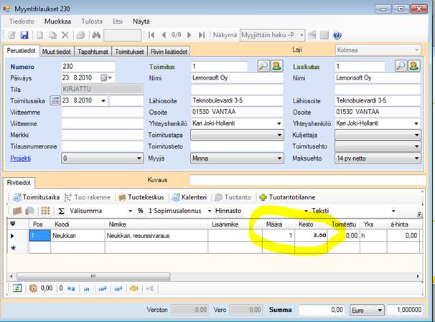This screenshot has height=322, width=435.
Task: Open Kalenteri from the row toolbar
Action: point(190,196)
